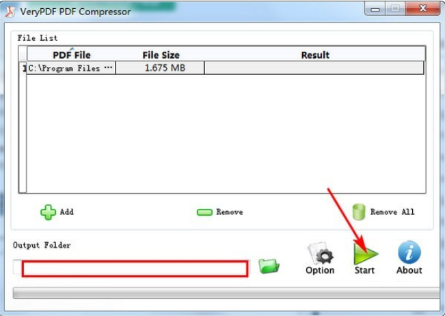Click the empty Result cell of row 1
The width and height of the screenshot is (445, 316).
coord(314,68)
